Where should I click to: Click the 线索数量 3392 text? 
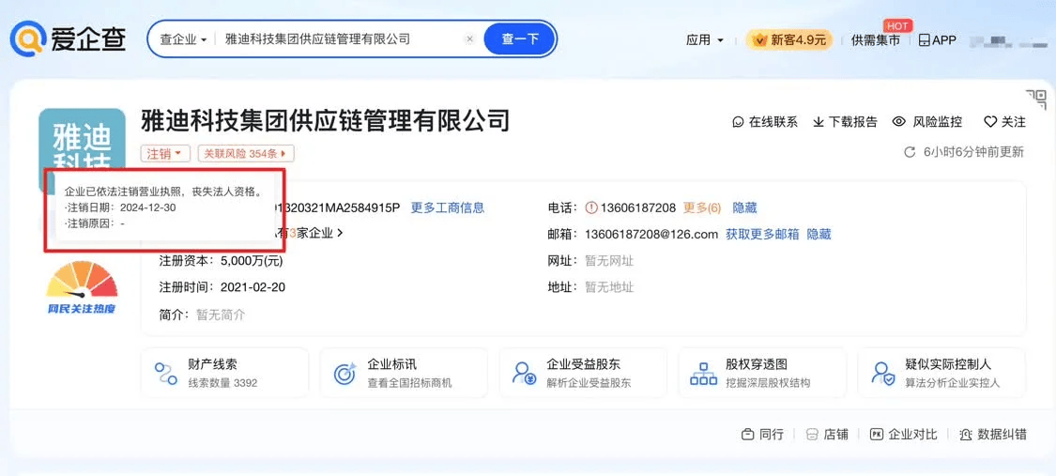(x=222, y=383)
